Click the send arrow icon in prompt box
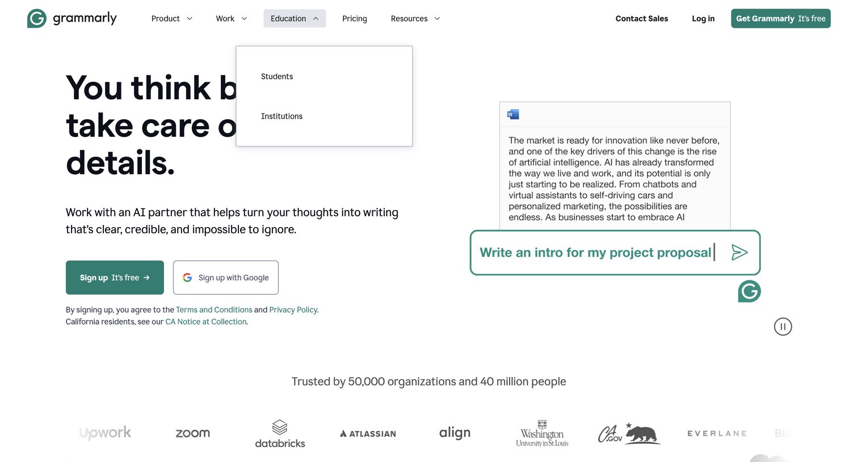 pos(739,253)
